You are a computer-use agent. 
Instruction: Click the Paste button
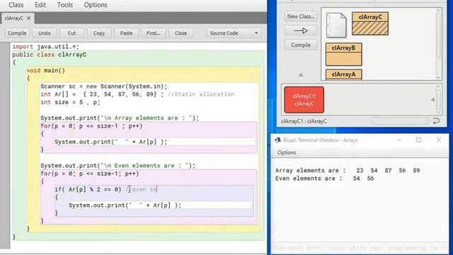(x=126, y=33)
